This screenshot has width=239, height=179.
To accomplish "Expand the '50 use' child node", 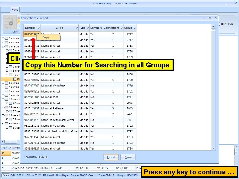I will [7, 128].
